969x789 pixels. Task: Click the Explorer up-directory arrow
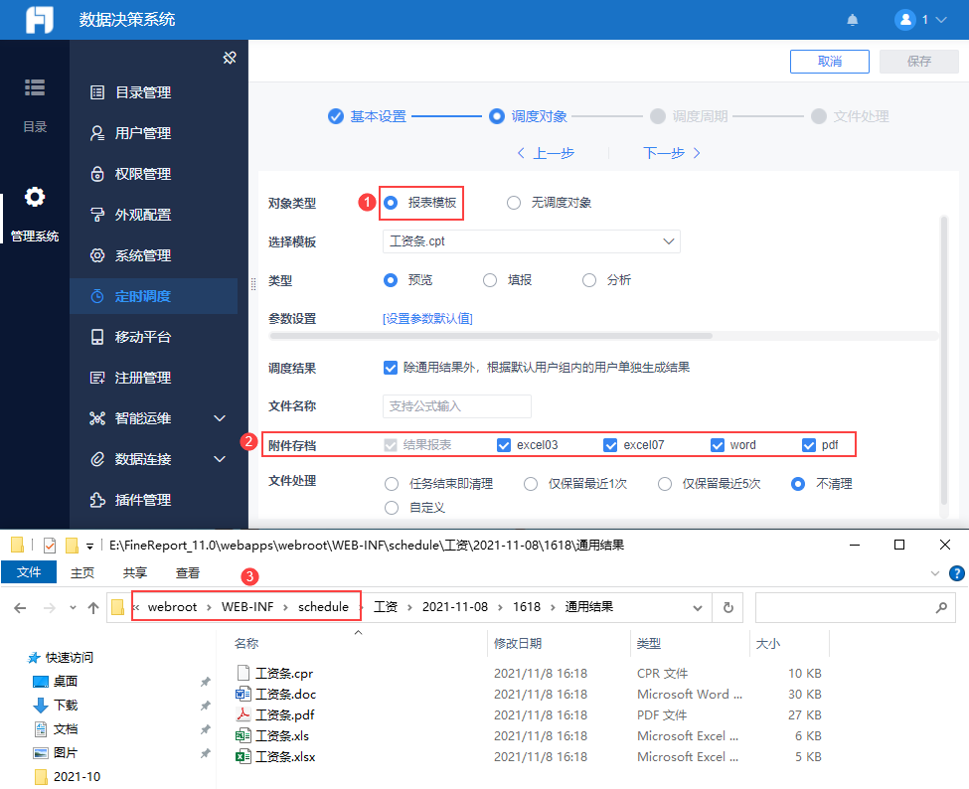pyautogui.click(x=93, y=607)
